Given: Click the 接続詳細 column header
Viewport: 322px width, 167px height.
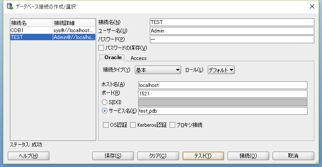Looking at the screenshot, I should (74, 23).
